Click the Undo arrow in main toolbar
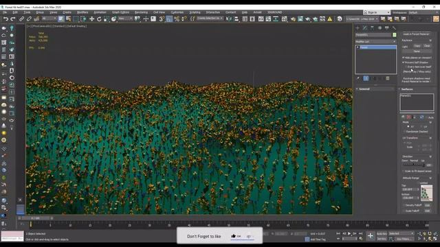440x247 pixels. click(x=5, y=19)
